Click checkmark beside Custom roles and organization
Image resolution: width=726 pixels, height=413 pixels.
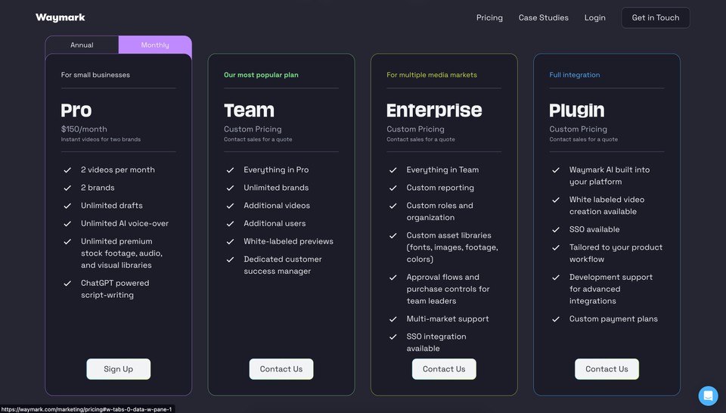[x=393, y=206]
